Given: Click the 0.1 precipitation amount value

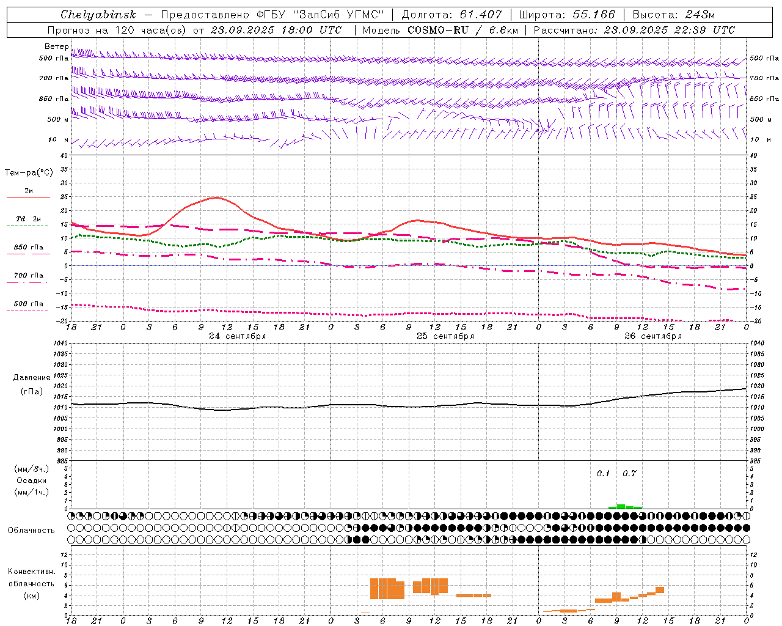Looking at the screenshot, I should pos(604,473).
